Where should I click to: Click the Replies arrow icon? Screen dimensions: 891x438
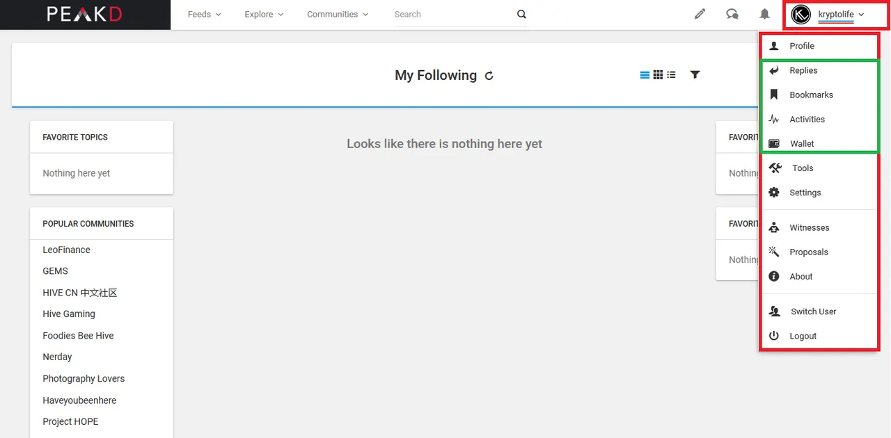coord(774,70)
